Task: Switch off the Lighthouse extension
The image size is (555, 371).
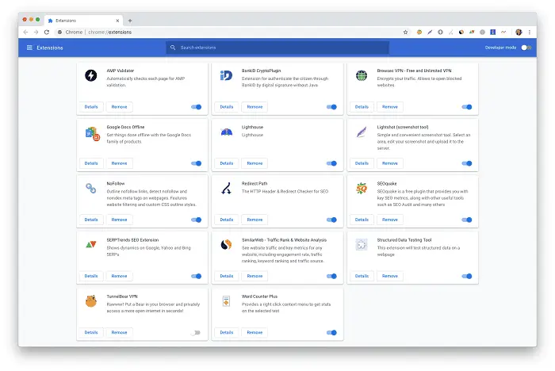Action: (x=331, y=163)
